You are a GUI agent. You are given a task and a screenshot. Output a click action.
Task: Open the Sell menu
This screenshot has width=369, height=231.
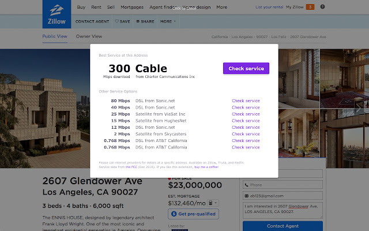[x=111, y=7]
